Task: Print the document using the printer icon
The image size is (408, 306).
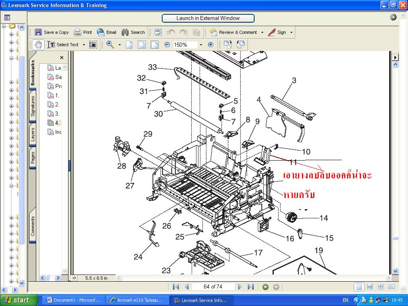Action: (78, 32)
